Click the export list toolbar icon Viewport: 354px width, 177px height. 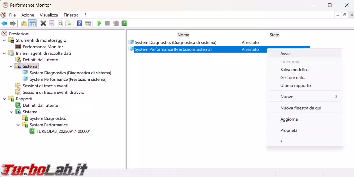[x=68, y=23]
